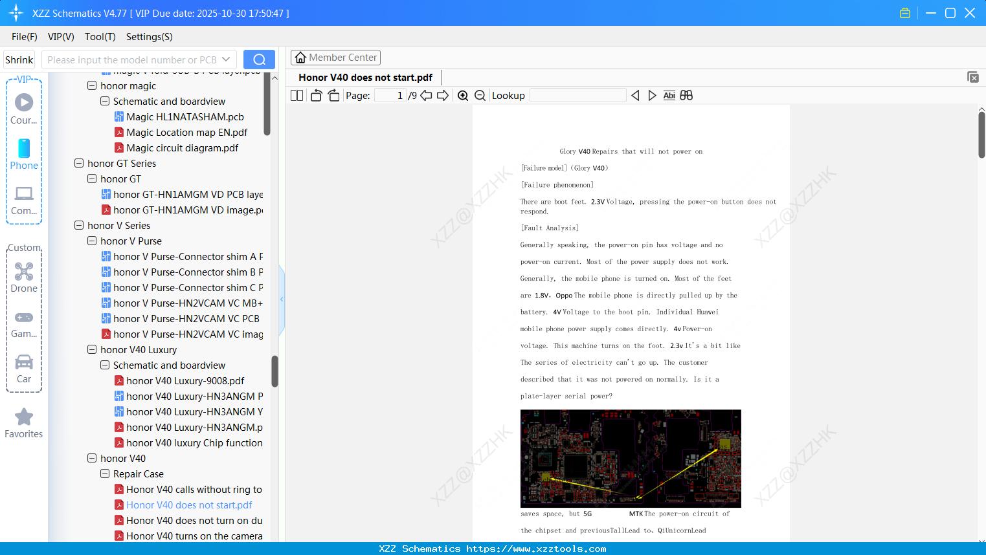Open the Computer category icon
Viewport: 986px width, 555px height.
24,201
